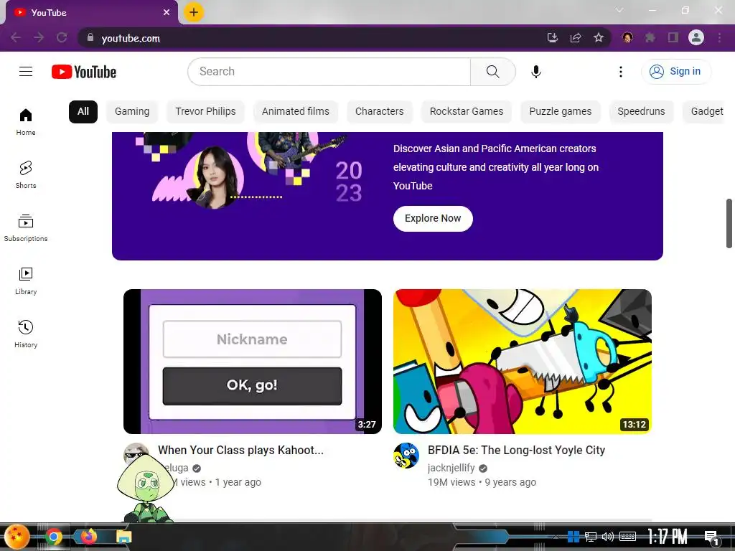The image size is (735, 551).
Task: Click the pinned extension avatar icon
Action: [627, 37]
